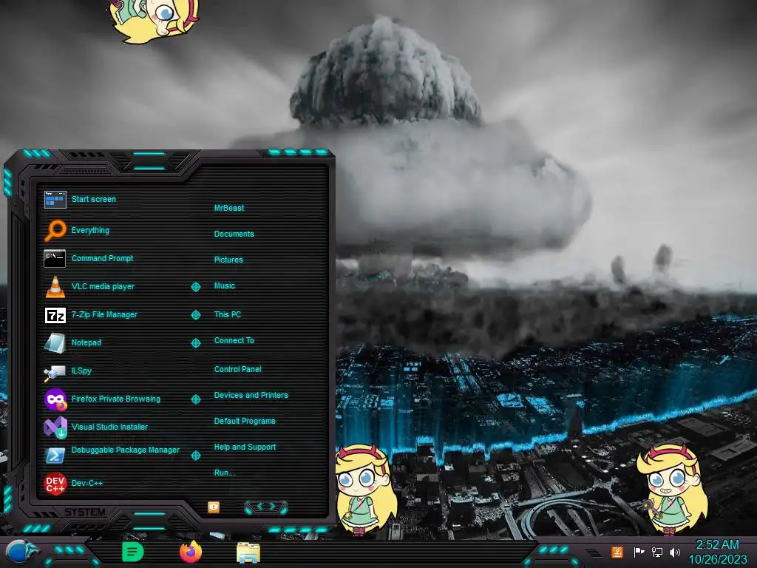Screen dimensions: 757x568
Task: Click the network tray icon
Action: tap(657, 552)
